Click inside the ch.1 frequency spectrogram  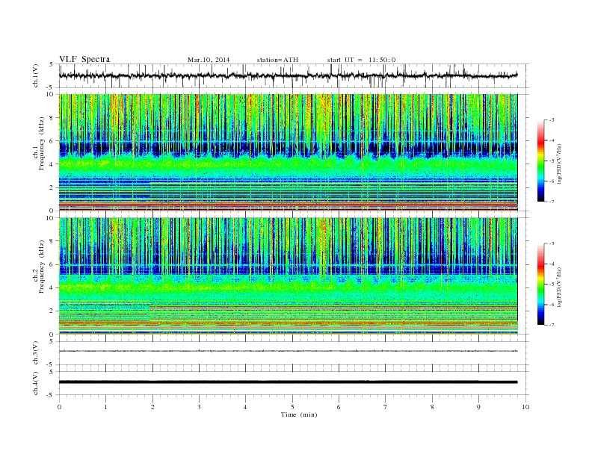click(288, 152)
